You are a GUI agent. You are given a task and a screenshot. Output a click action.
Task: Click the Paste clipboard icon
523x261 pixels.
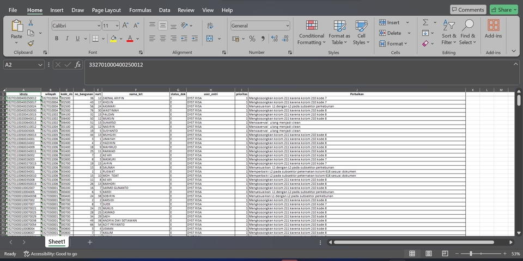point(17,26)
